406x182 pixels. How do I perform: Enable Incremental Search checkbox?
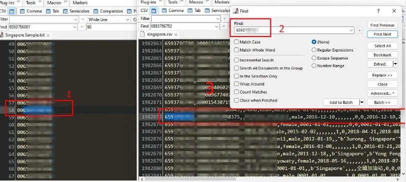tap(236, 60)
